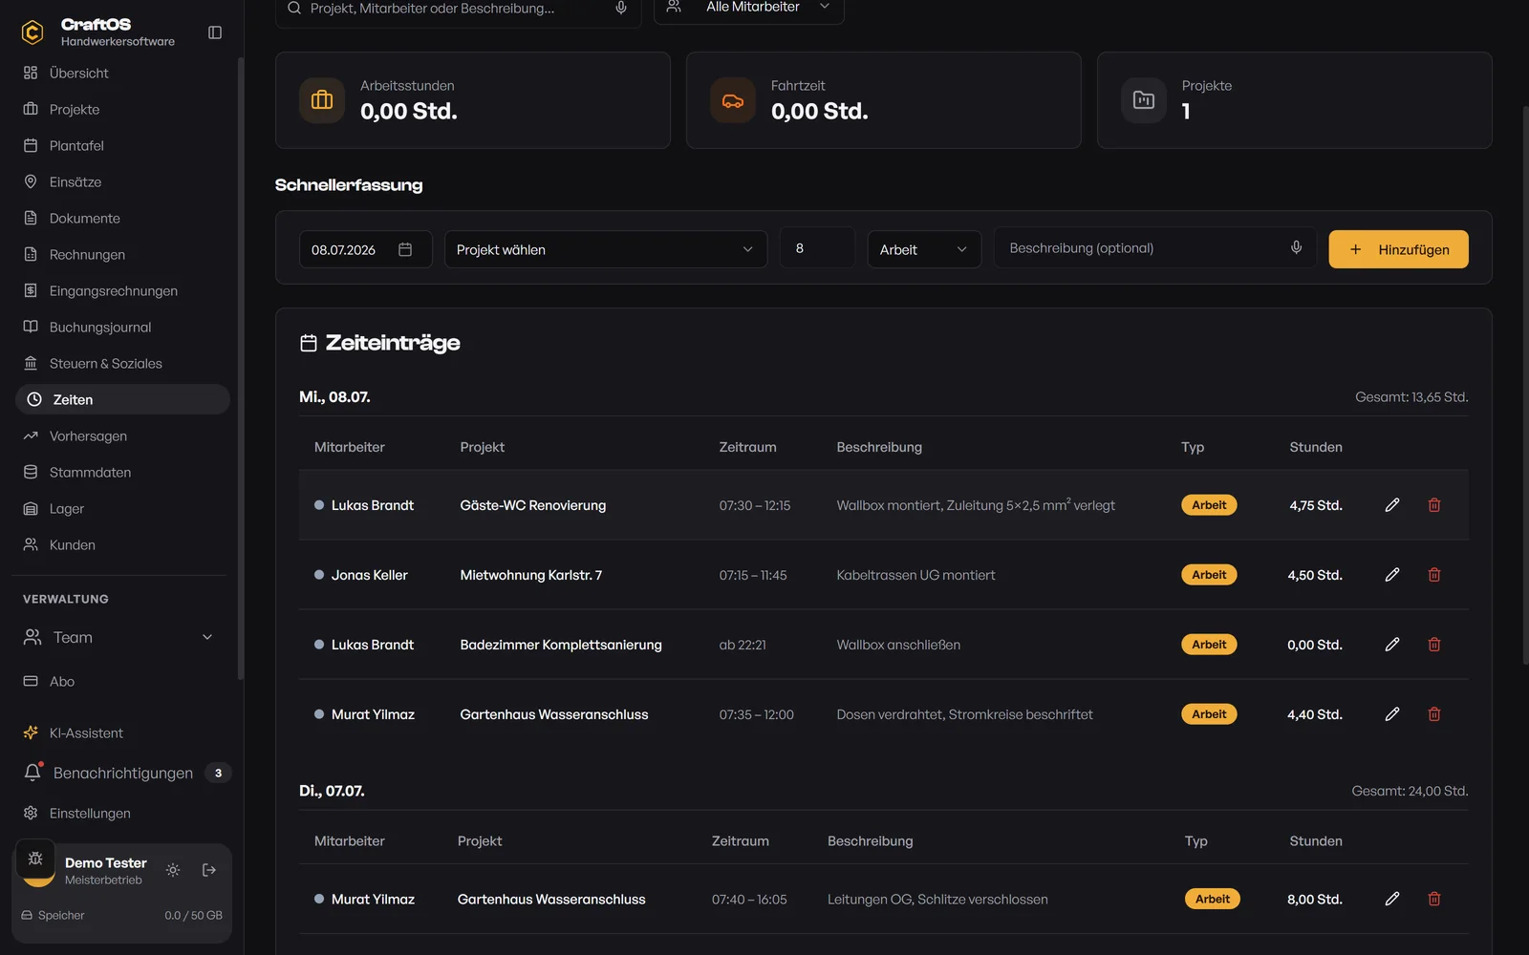Screen dimensions: 1529x955
Task: Open calendar picker in date field
Action: click(x=405, y=249)
